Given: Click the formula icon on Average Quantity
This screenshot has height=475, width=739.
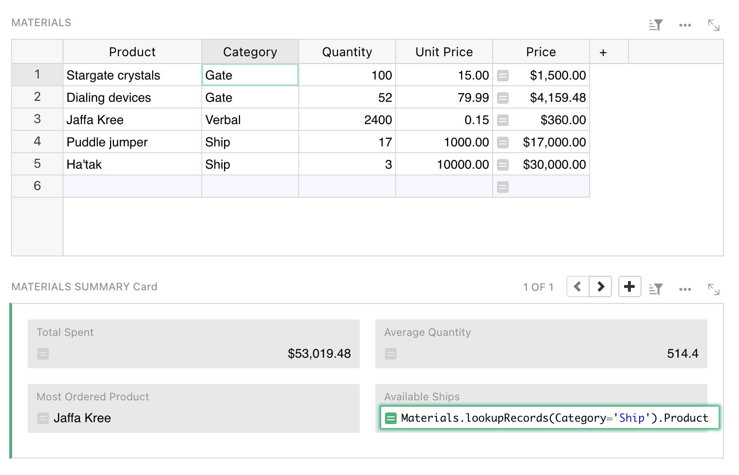Looking at the screenshot, I should pos(390,354).
